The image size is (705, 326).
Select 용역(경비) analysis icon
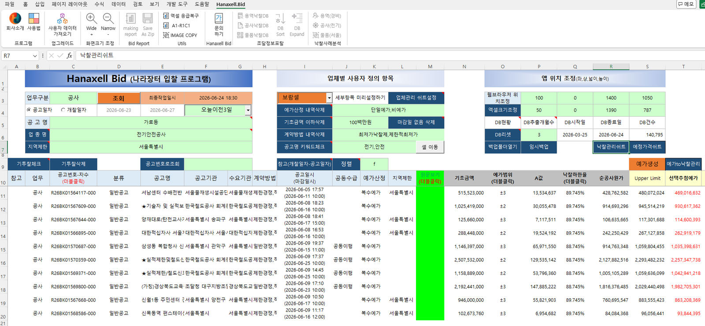pyautogui.click(x=327, y=16)
